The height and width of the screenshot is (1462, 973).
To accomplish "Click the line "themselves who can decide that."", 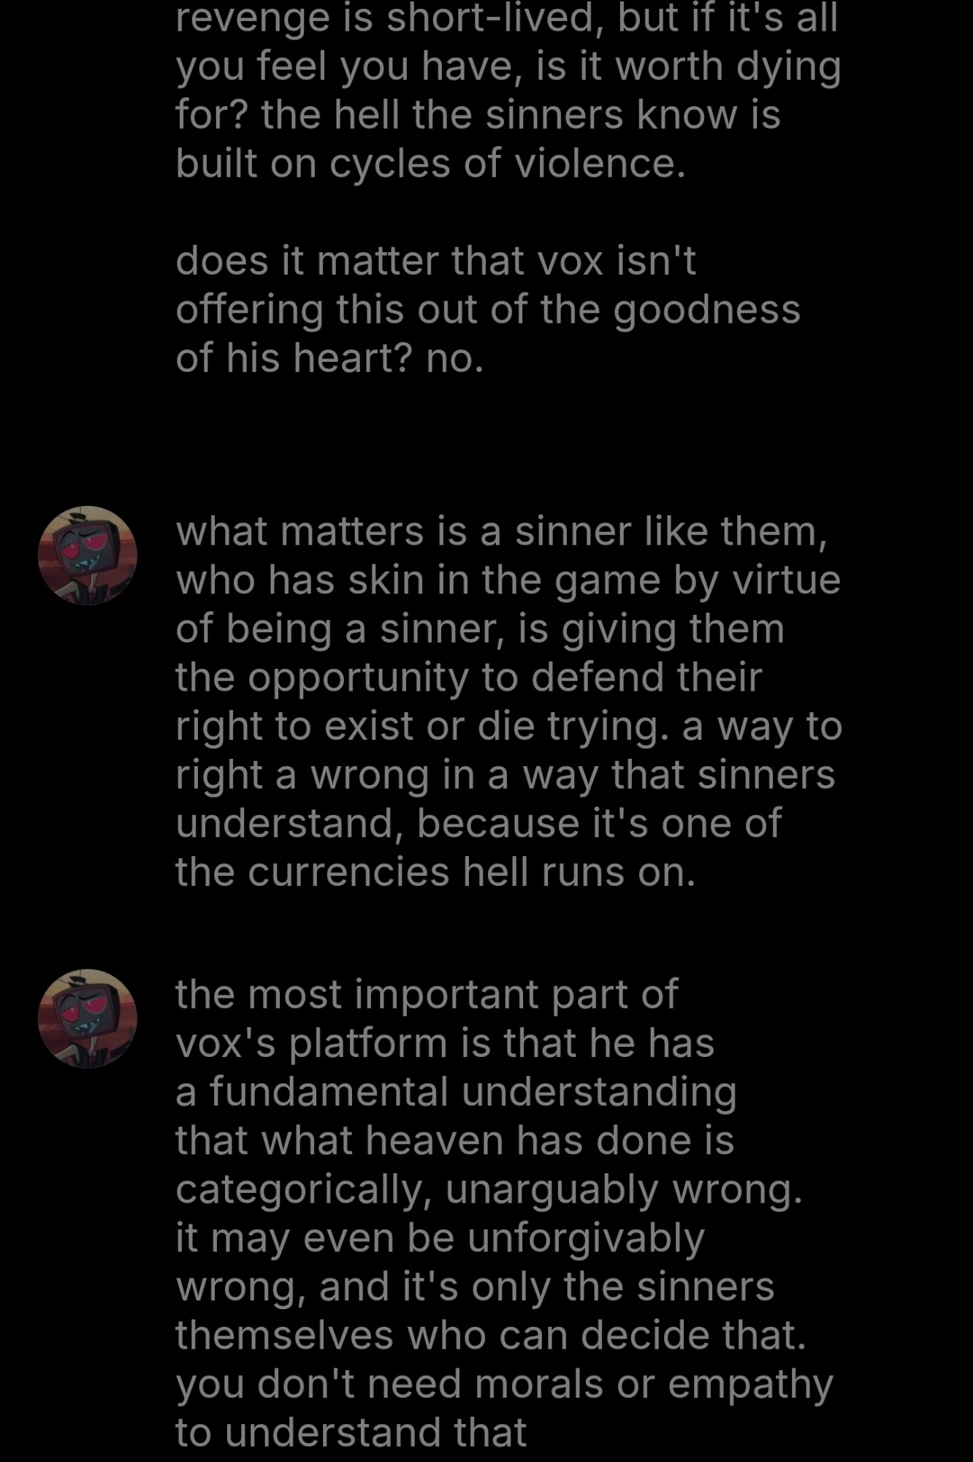I will pos(491,1336).
